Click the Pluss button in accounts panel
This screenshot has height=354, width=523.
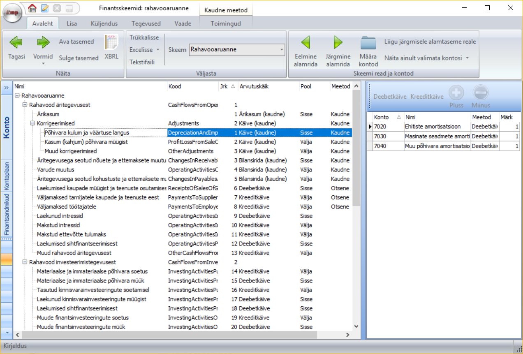pyautogui.click(x=456, y=92)
